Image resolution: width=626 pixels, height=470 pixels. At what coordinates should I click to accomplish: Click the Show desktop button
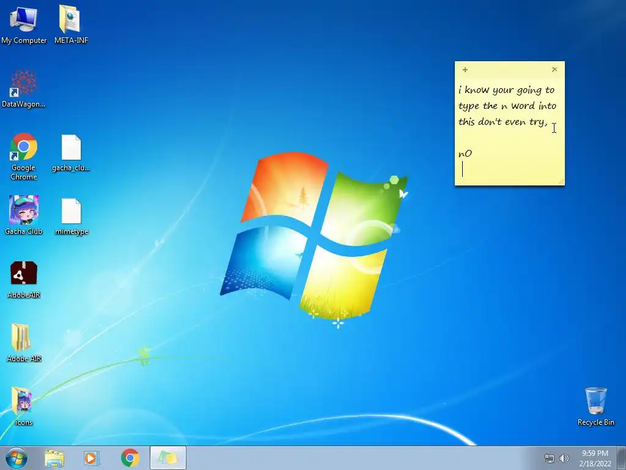[x=622, y=458]
